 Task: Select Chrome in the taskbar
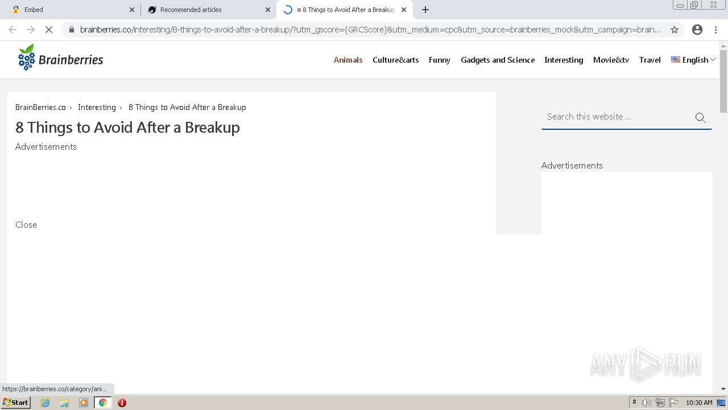[102, 403]
